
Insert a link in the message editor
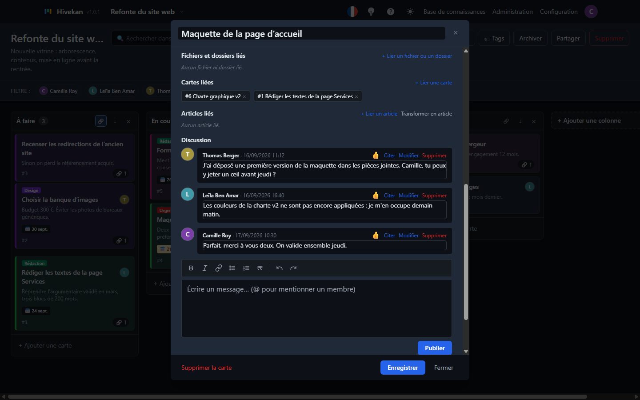219,268
